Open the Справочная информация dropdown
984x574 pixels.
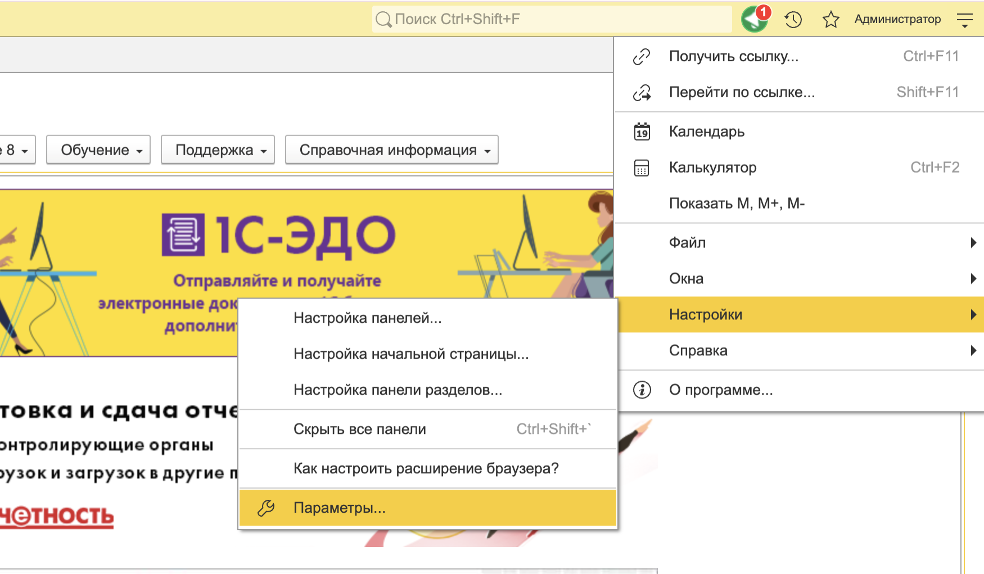(392, 150)
